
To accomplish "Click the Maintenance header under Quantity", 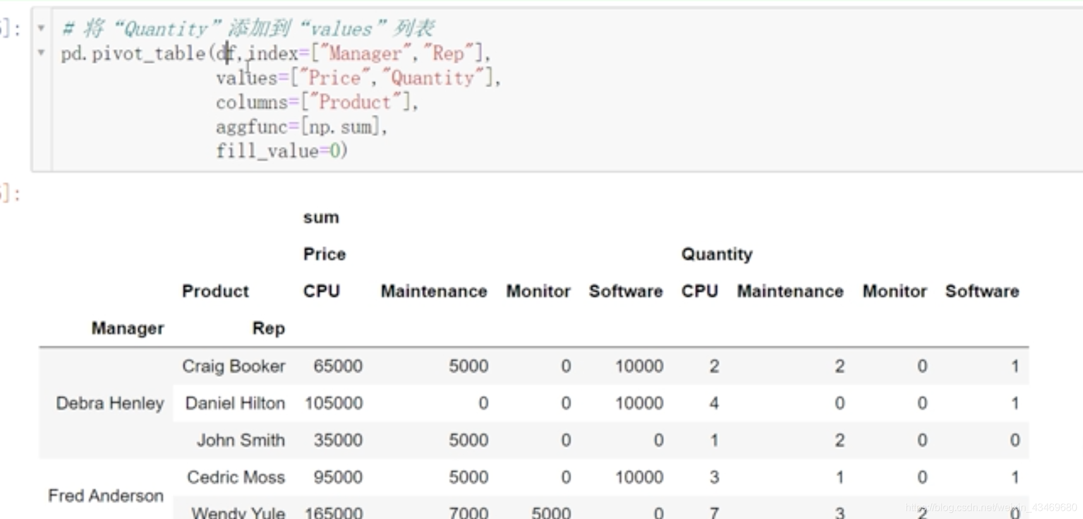I will click(x=790, y=291).
